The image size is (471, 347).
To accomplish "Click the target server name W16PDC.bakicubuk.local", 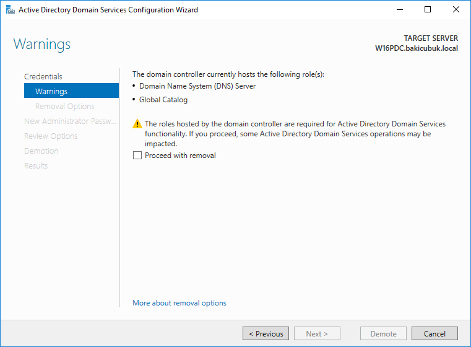I will (417, 48).
